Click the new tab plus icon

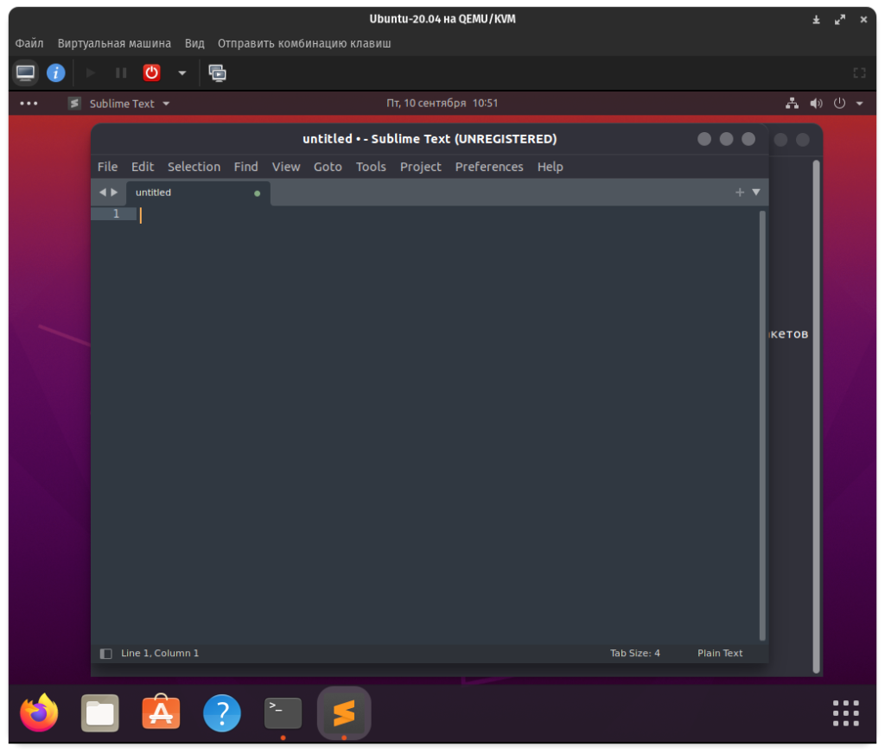click(740, 193)
